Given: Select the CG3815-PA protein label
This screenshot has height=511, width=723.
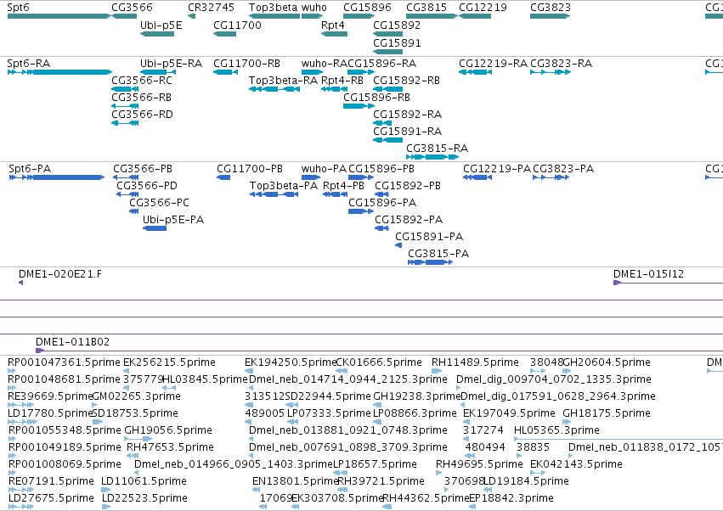Looking at the screenshot, I should click(x=438, y=254).
